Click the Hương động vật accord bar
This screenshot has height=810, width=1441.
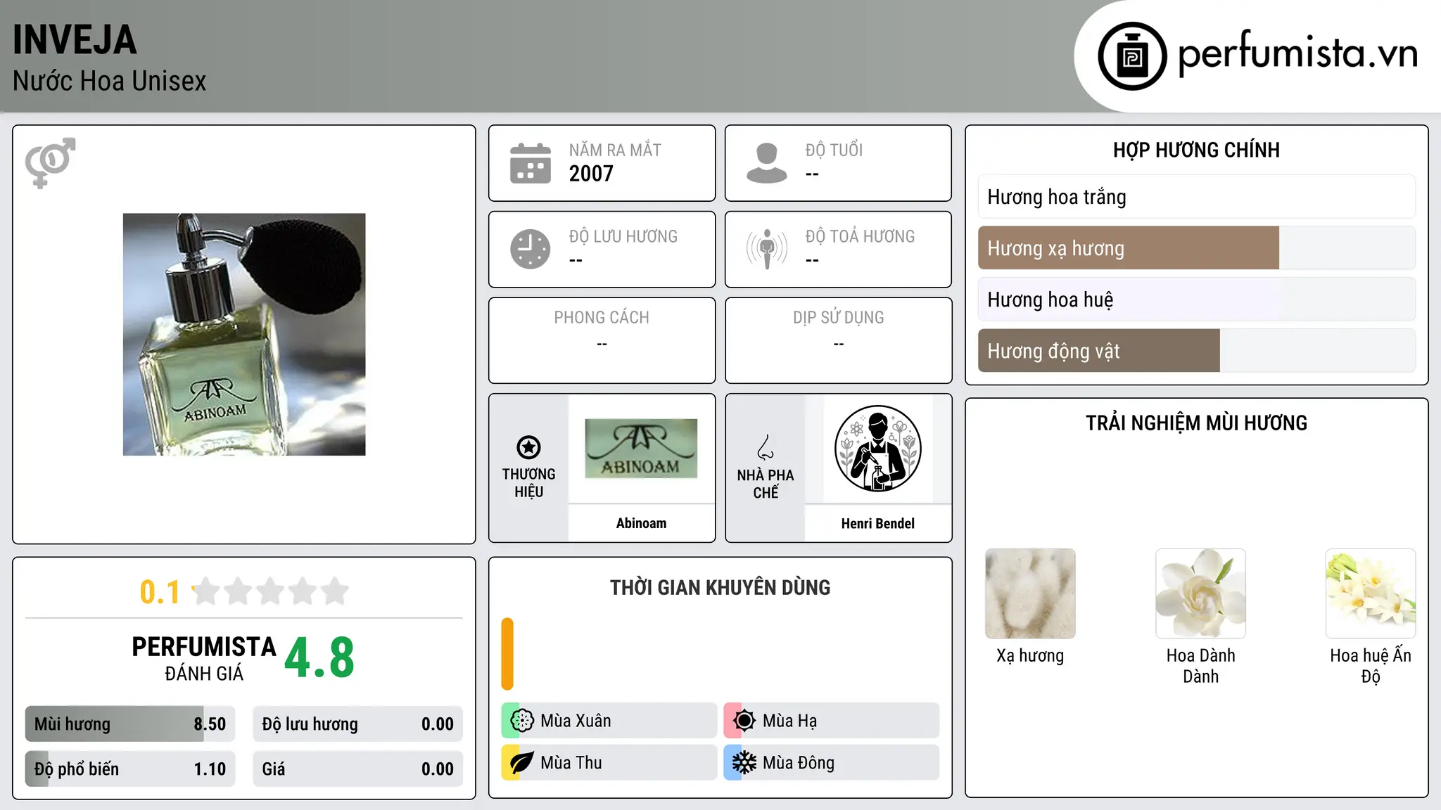[x=1196, y=351]
